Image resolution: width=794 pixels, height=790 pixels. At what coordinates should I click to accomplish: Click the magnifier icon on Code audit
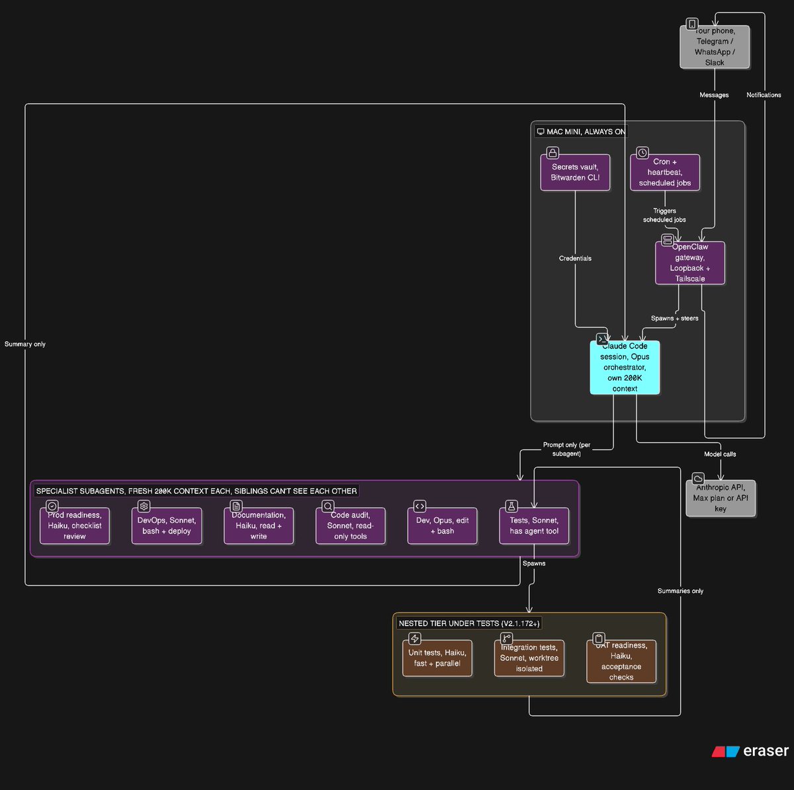328,506
